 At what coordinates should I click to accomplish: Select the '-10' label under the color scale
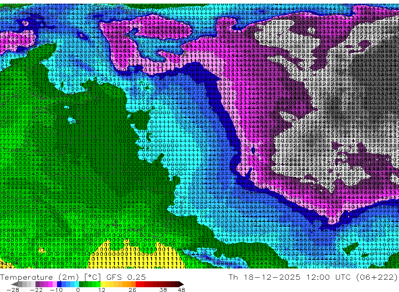(x=56, y=290)
